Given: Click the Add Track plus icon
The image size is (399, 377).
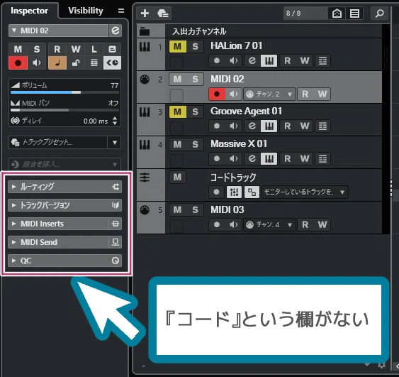Looking at the screenshot, I should (145, 13).
